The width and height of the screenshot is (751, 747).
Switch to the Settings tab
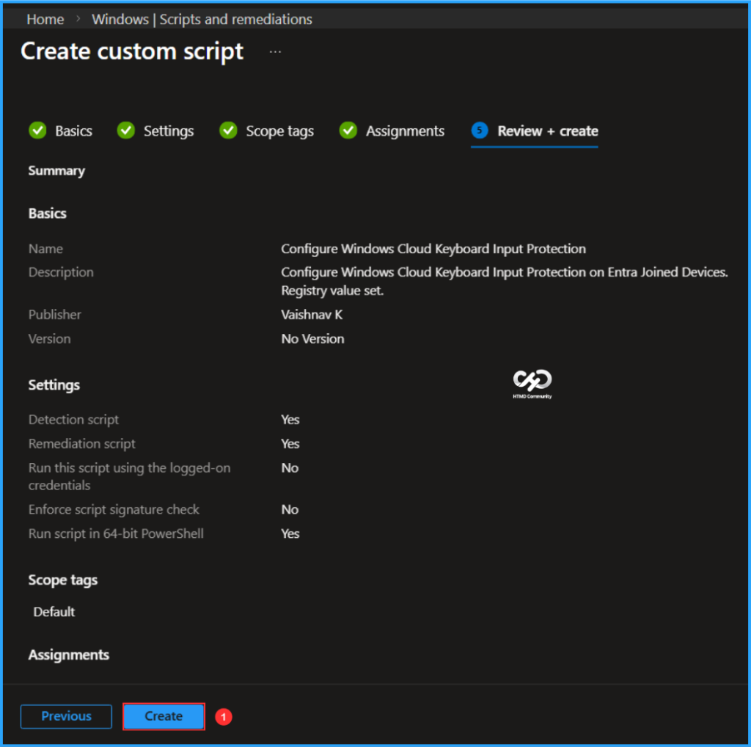pyautogui.click(x=168, y=131)
